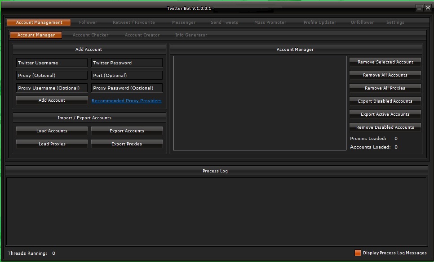
Task: Click inside the Process Log output area
Action: (216, 211)
